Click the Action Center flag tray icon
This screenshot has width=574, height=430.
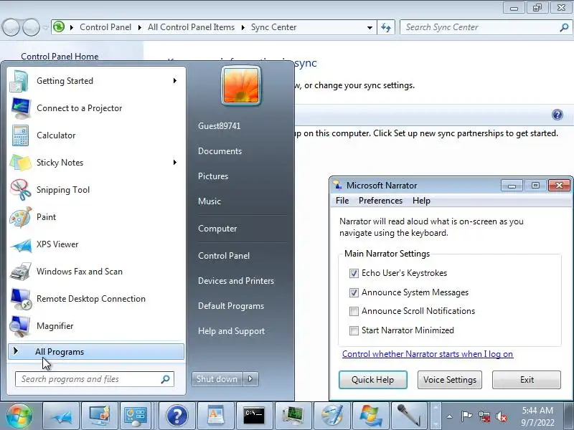[466, 416]
